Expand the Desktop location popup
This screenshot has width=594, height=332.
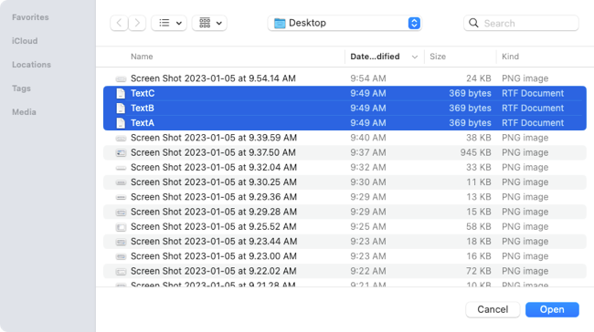414,23
